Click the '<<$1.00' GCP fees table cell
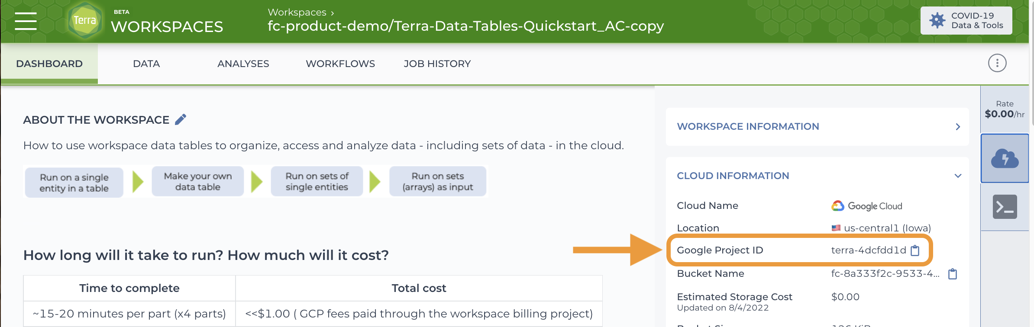Screen dimensions: 1034x327 click(419, 314)
